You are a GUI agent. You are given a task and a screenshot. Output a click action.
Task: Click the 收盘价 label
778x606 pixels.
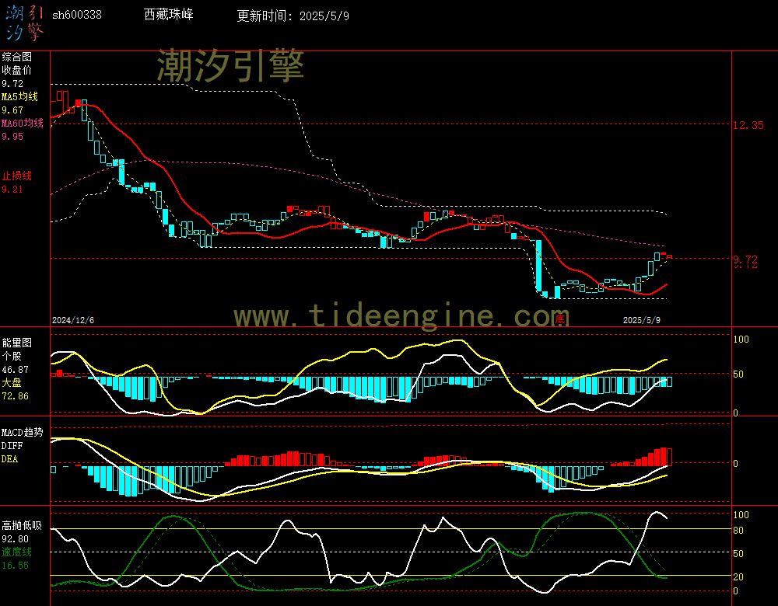click(17, 71)
